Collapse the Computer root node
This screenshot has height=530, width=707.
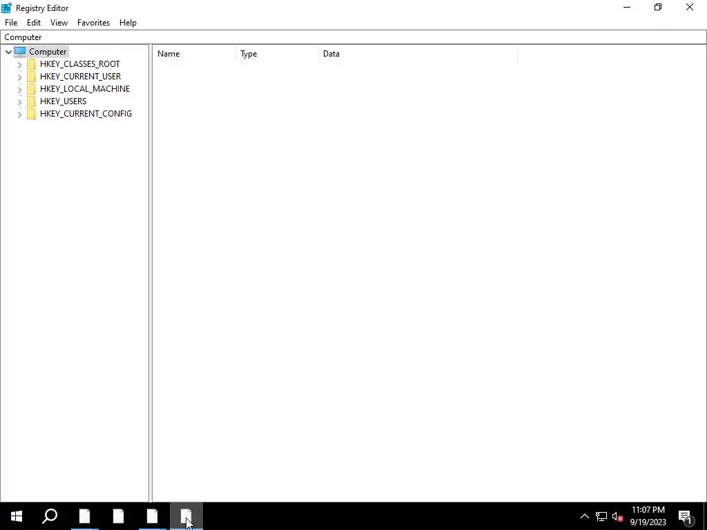point(8,52)
